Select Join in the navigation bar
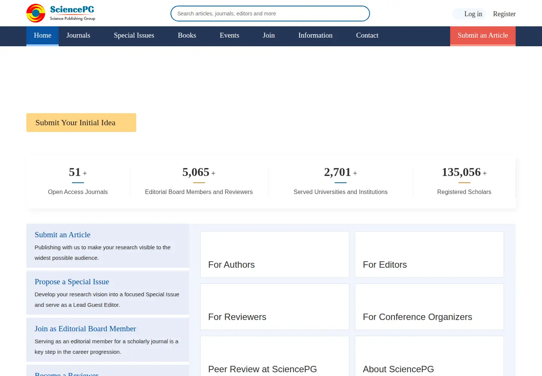542x376 pixels. (269, 36)
